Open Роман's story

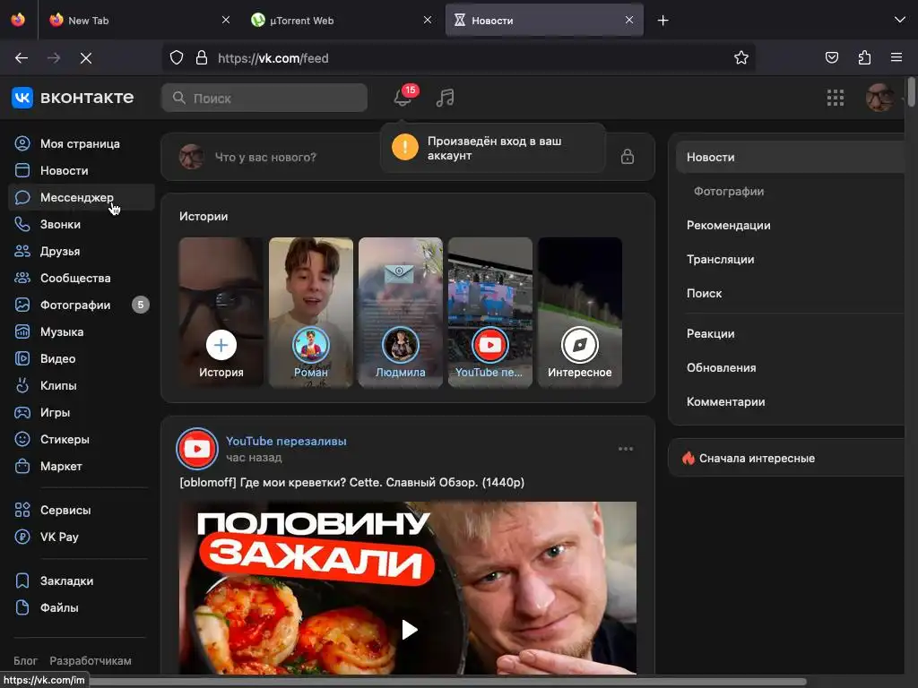(x=311, y=312)
